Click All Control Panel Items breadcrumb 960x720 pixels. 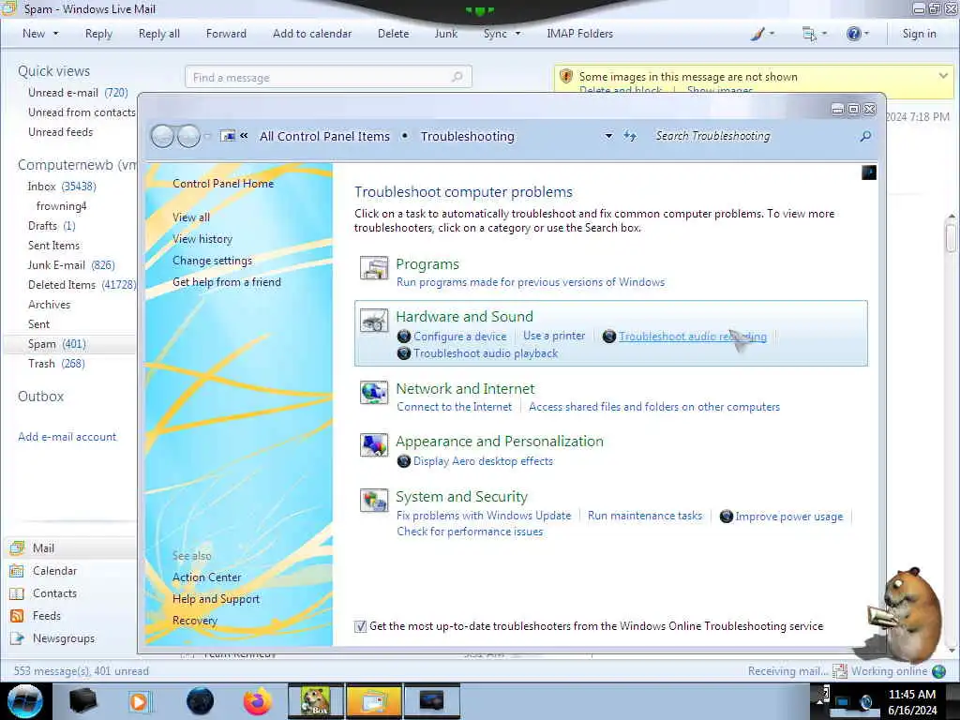click(x=324, y=136)
